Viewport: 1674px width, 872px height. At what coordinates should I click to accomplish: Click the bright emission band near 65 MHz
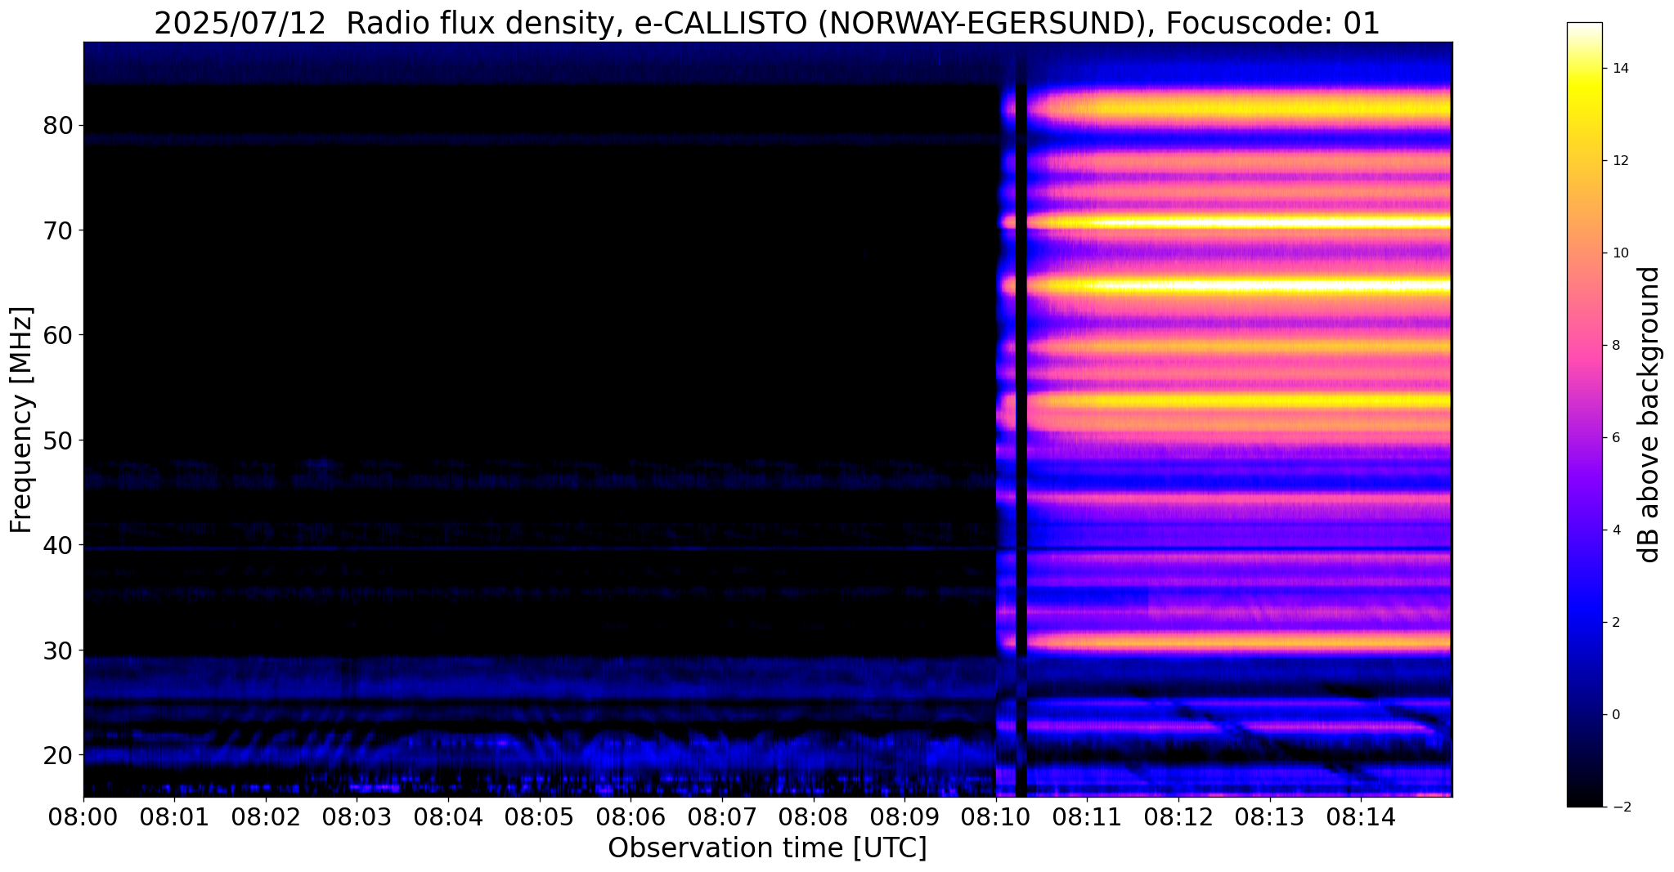click(x=1239, y=286)
